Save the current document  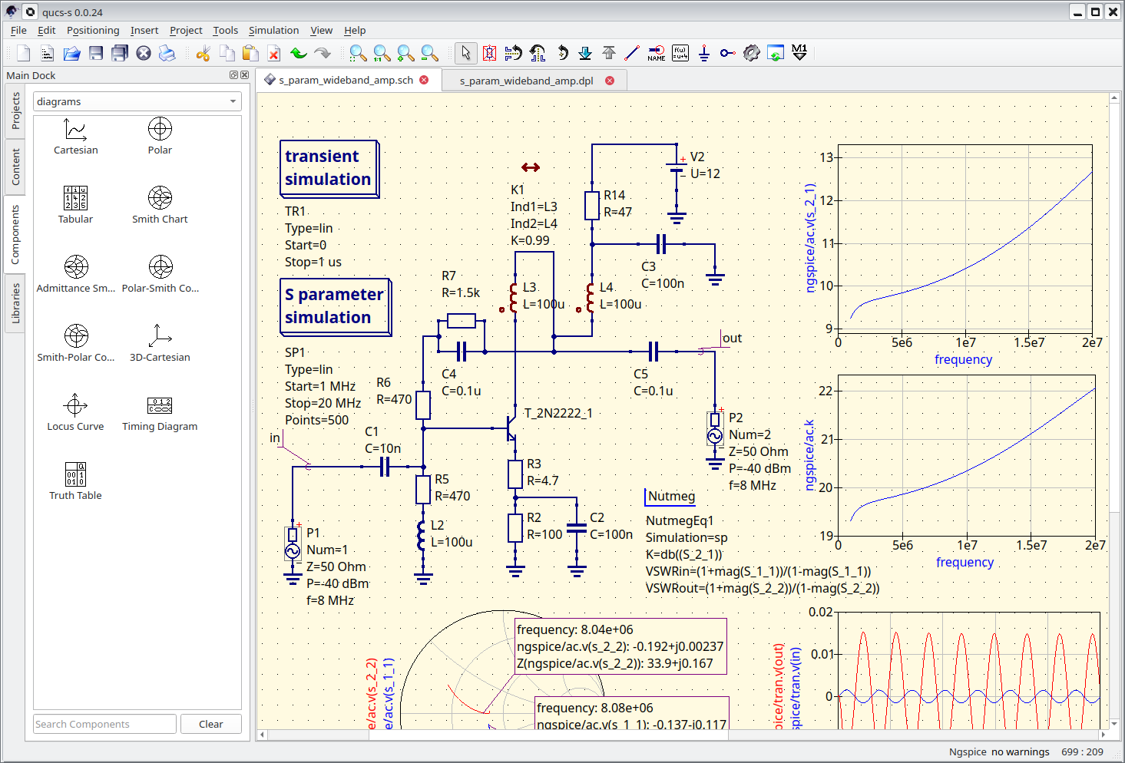(x=96, y=53)
